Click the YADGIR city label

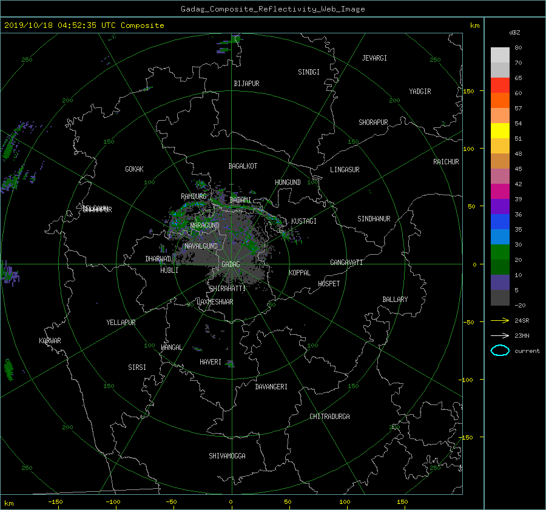(420, 92)
